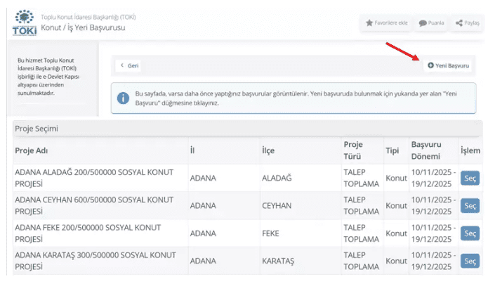Click the blue info icon in notice
The width and height of the screenshot is (495, 291).
(123, 98)
